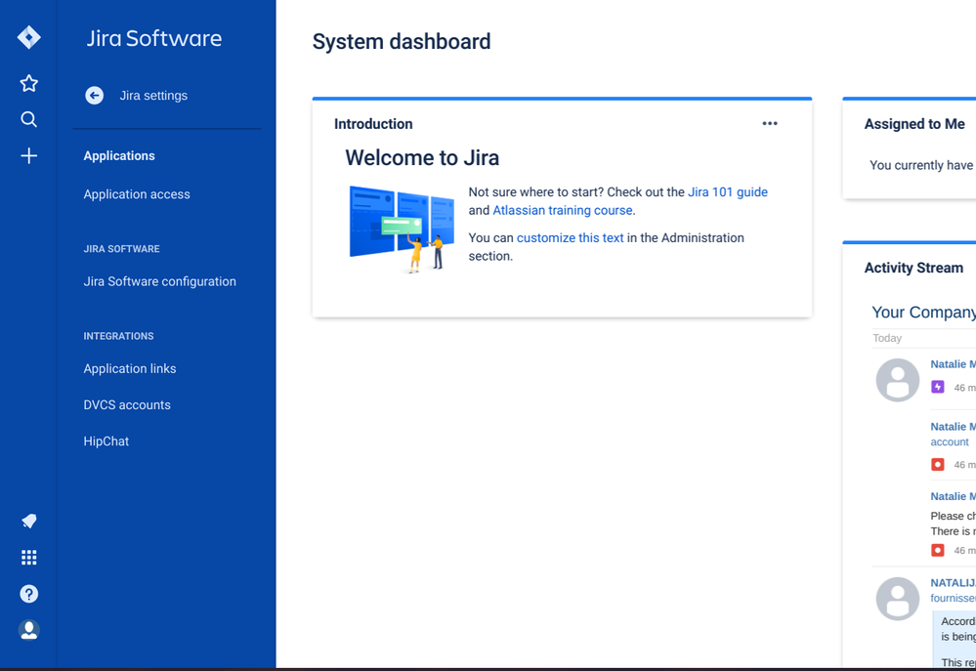Click the purple lightning activity icon
The width and height of the screenshot is (976, 671).
tap(937, 387)
